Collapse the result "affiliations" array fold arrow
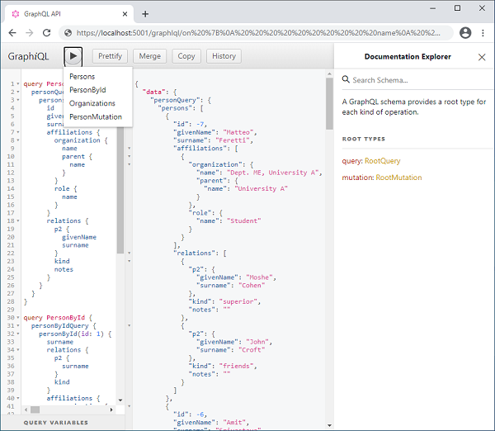The width and height of the screenshot is (495, 431). 130,148
